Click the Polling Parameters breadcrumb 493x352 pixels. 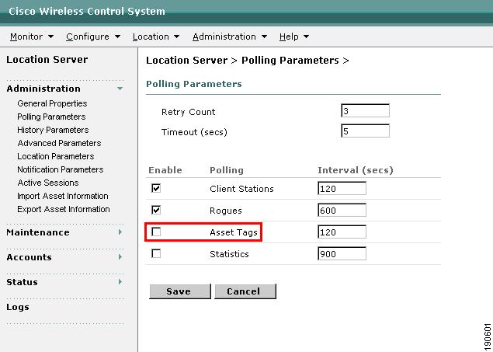290,61
